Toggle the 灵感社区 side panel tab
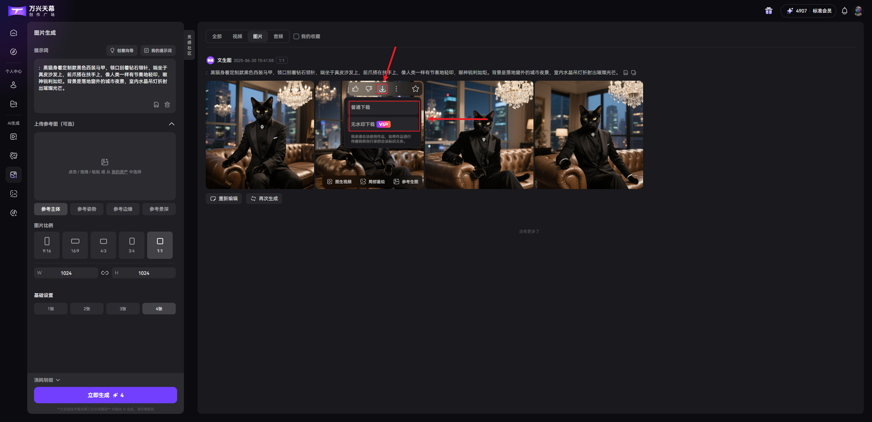872x422 pixels. pos(189,45)
